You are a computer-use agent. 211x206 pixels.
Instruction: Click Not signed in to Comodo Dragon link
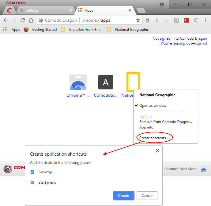180,38
